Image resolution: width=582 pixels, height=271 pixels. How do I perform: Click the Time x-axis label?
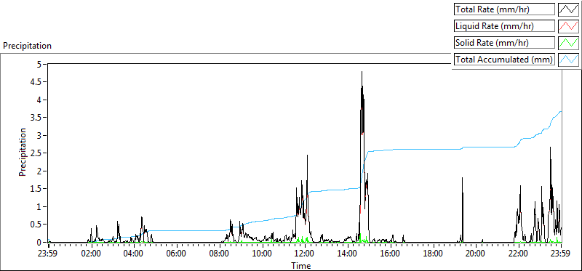(x=301, y=265)
